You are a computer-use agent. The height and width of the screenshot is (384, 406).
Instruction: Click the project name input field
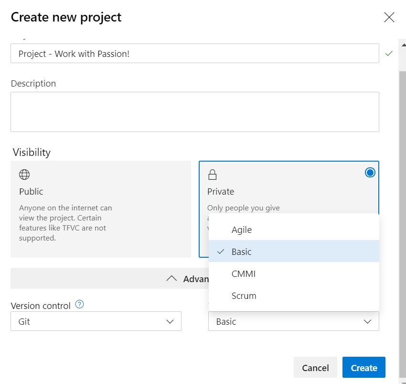[194, 54]
